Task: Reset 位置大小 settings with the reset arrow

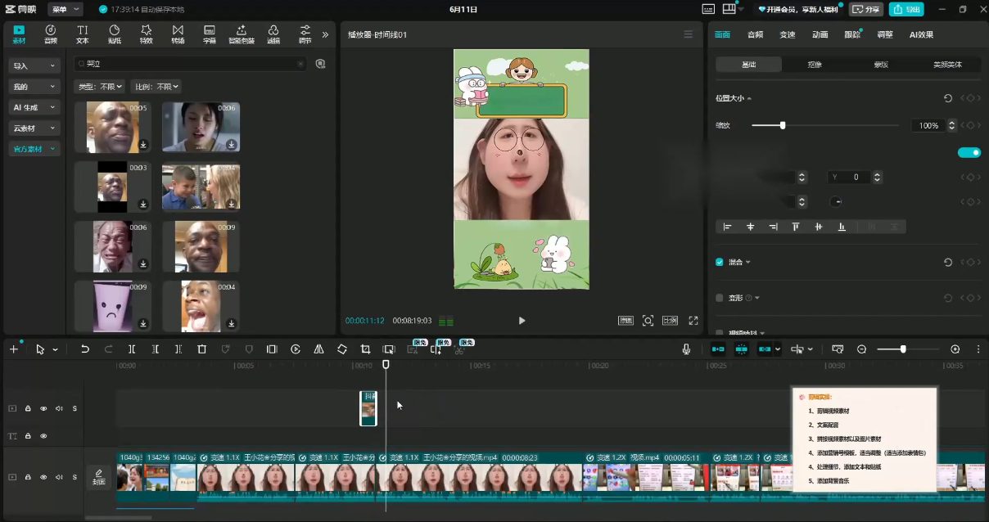Action: 948,98
